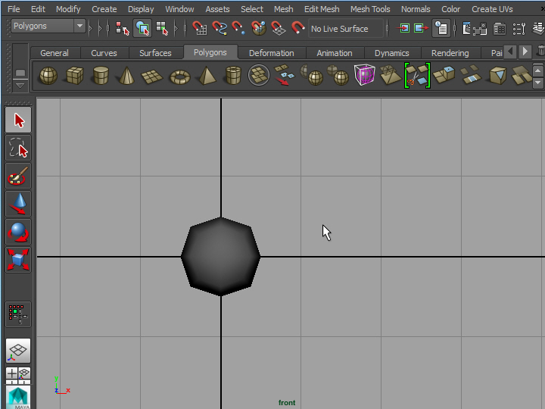Create a polygon sphere from shelf
This screenshot has height=409, width=545.
pyautogui.click(x=48, y=76)
